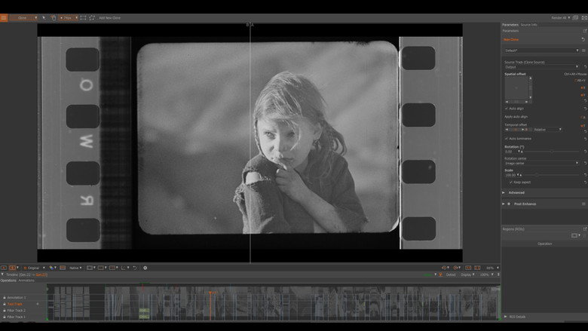Select the arrow pointer tool
The width and height of the screenshot is (588, 331).
(x=44, y=17)
